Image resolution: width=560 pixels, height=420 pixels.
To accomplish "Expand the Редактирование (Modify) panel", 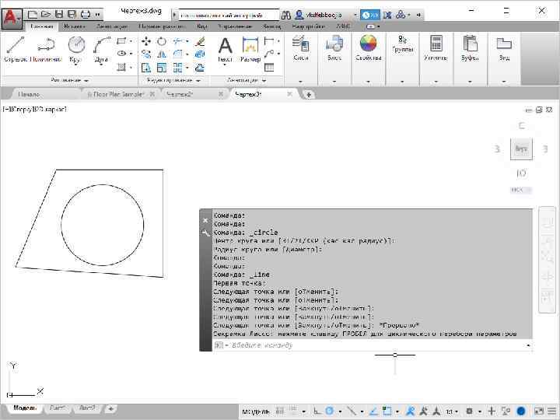I will (173, 80).
